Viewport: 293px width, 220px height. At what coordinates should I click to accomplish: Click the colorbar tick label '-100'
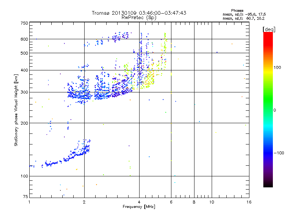point(279,153)
